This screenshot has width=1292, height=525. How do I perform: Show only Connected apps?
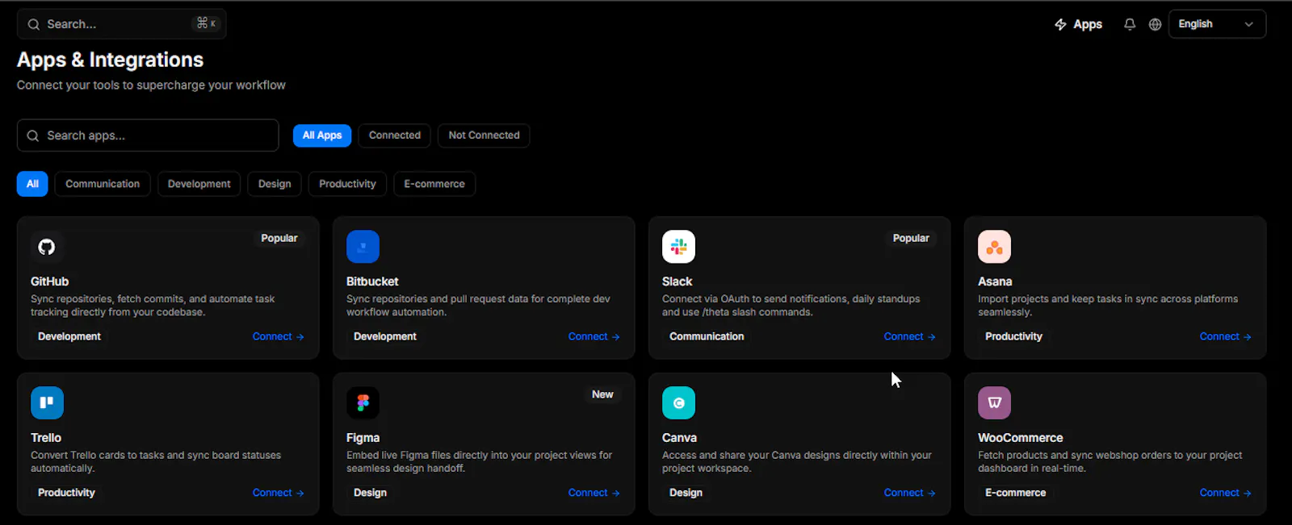(x=395, y=135)
